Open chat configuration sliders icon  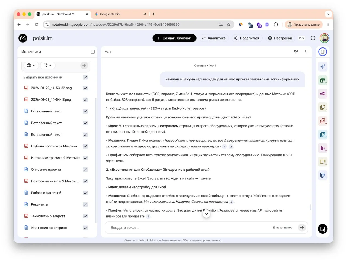(x=296, y=52)
